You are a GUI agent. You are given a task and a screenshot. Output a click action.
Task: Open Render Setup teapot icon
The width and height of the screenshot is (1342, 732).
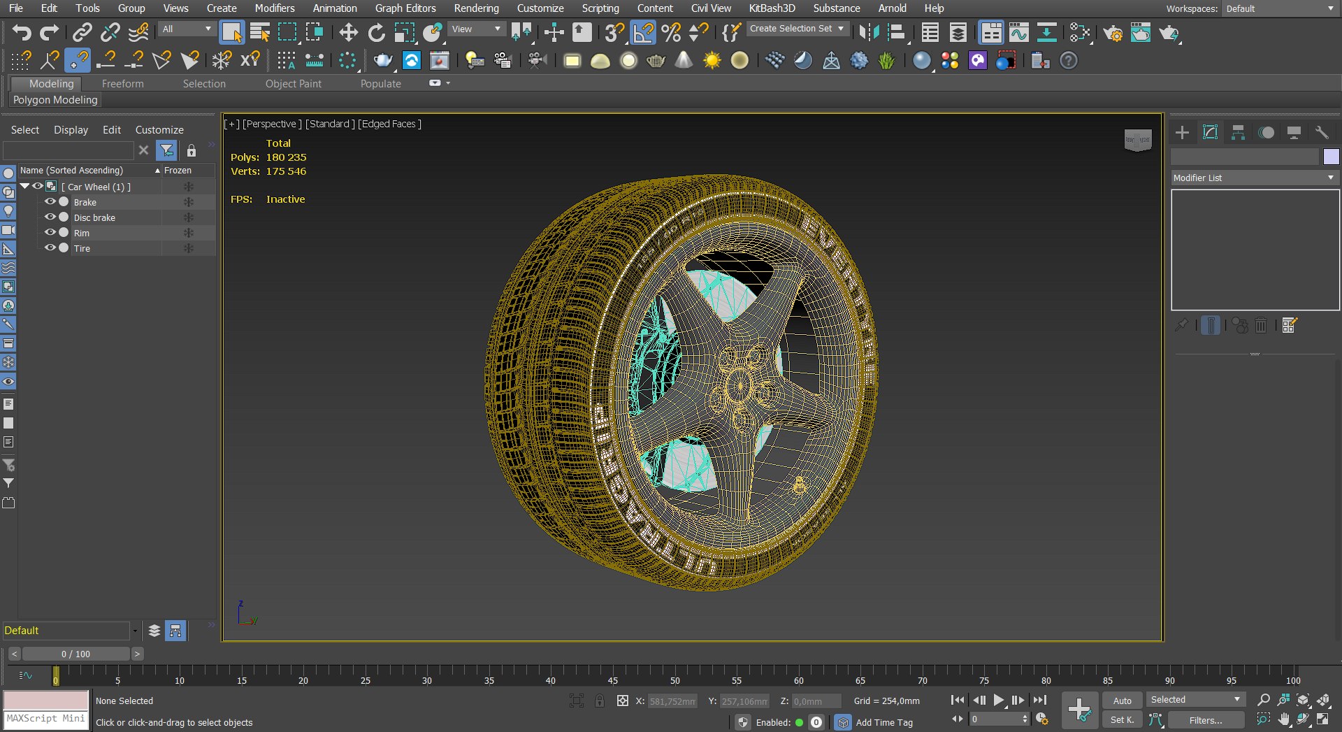point(1113,33)
